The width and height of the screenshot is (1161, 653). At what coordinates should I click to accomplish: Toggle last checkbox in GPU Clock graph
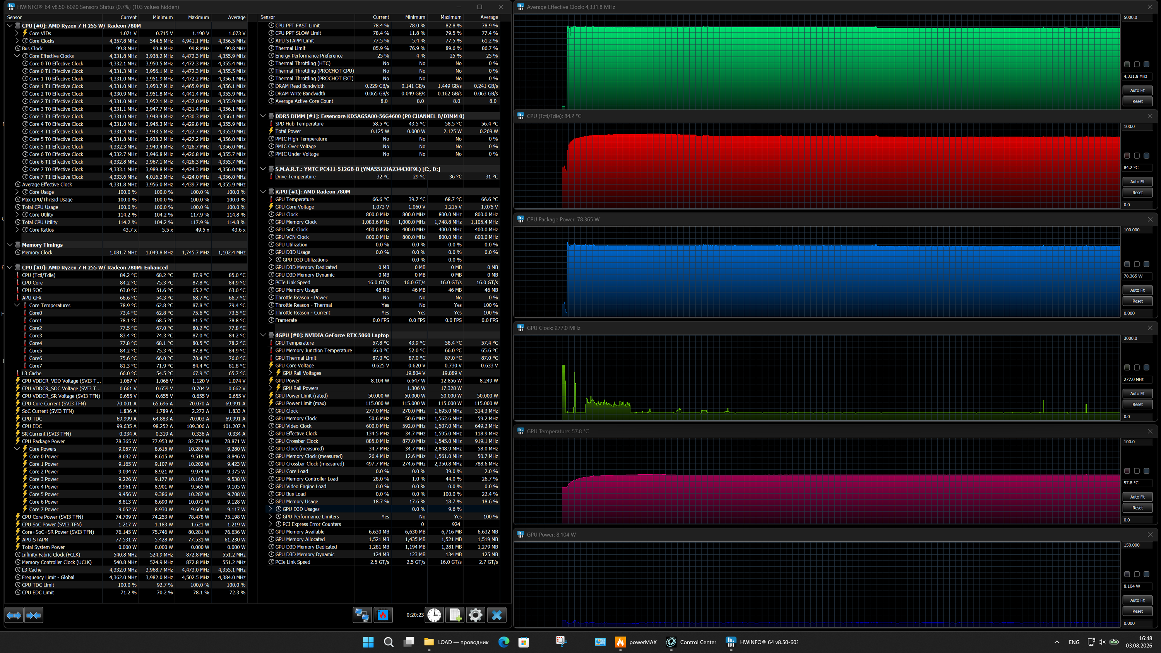click(1147, 367)
